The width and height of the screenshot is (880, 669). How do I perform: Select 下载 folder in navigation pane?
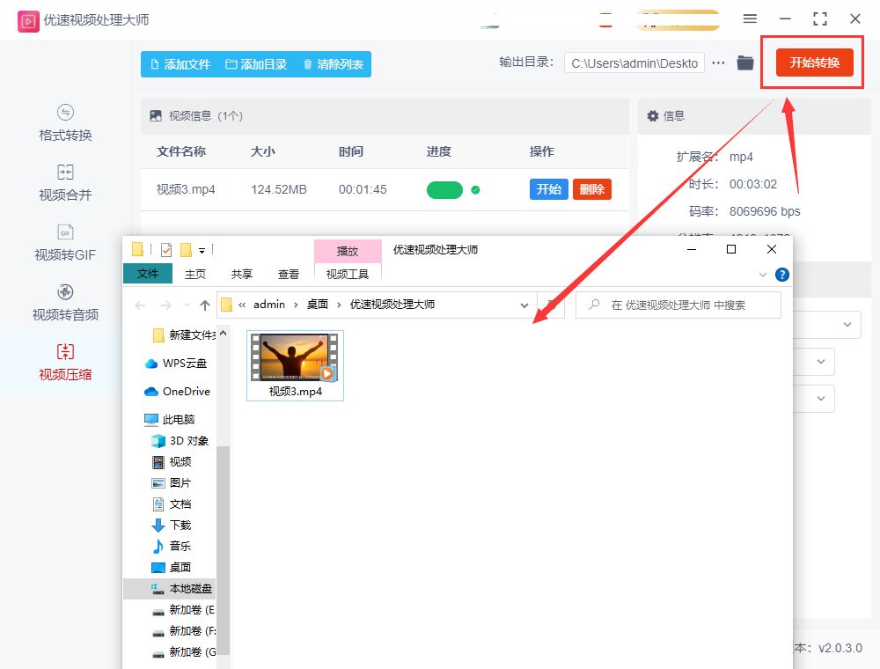(x=172, y=525)
